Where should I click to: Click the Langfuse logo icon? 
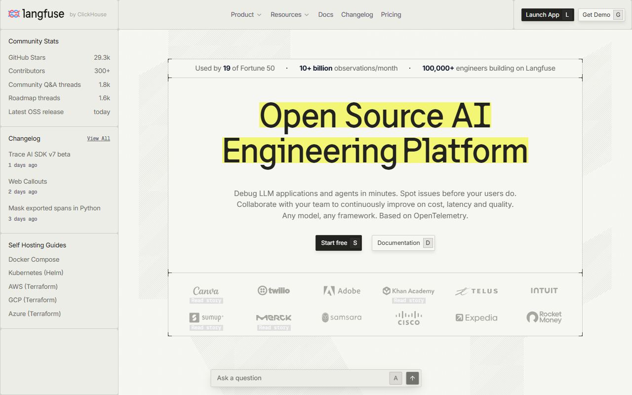click(x=14, y=14)
